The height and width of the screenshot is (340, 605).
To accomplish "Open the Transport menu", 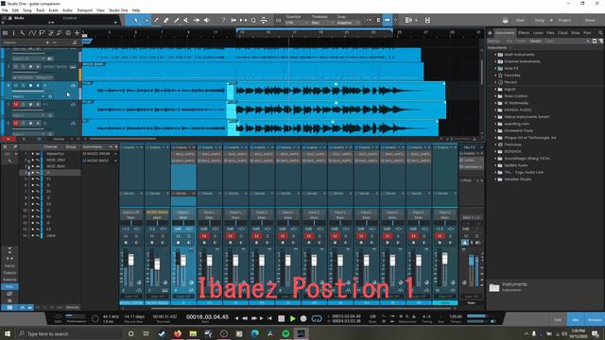I will click(84, 10).
